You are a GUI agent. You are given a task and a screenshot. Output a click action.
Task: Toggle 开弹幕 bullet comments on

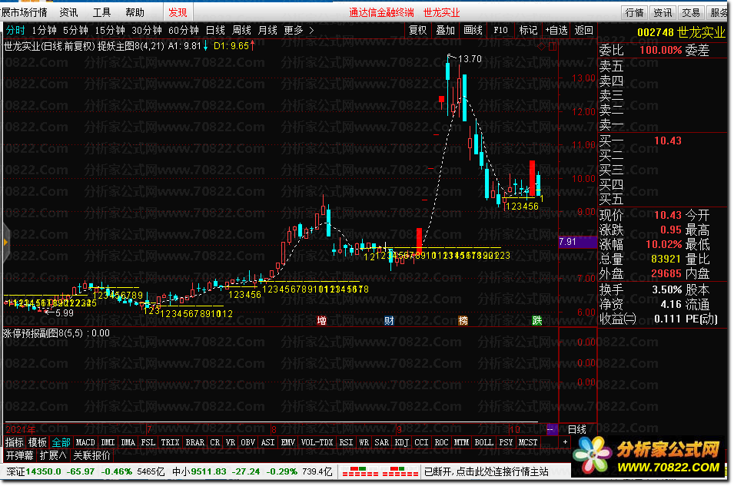[x=20, y=455]
